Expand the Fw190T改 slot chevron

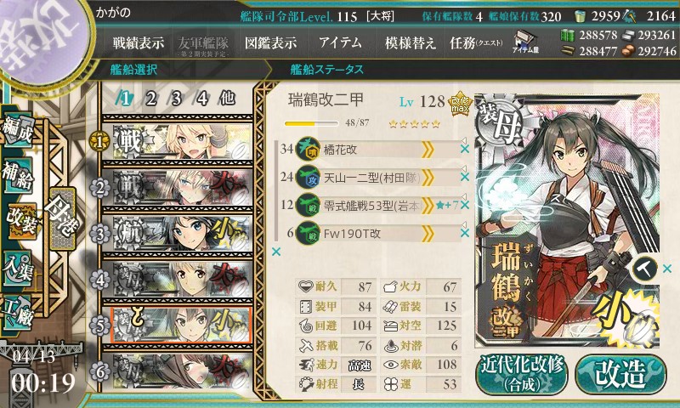pyautogui.click(x=428, y=234)
